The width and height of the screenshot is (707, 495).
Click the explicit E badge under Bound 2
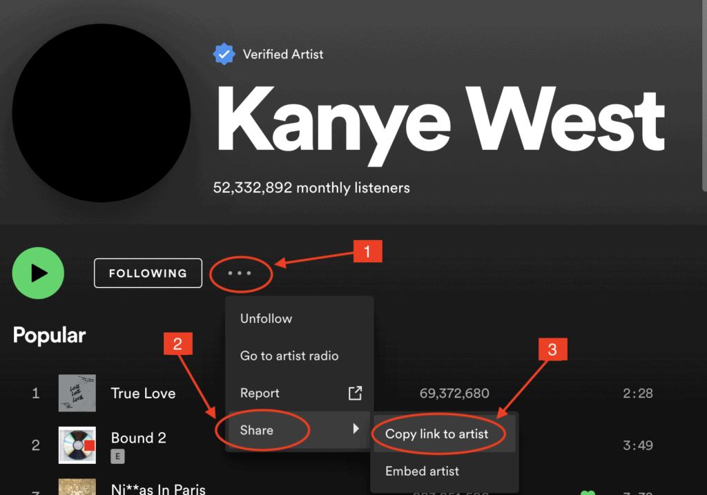click(117, 456)
